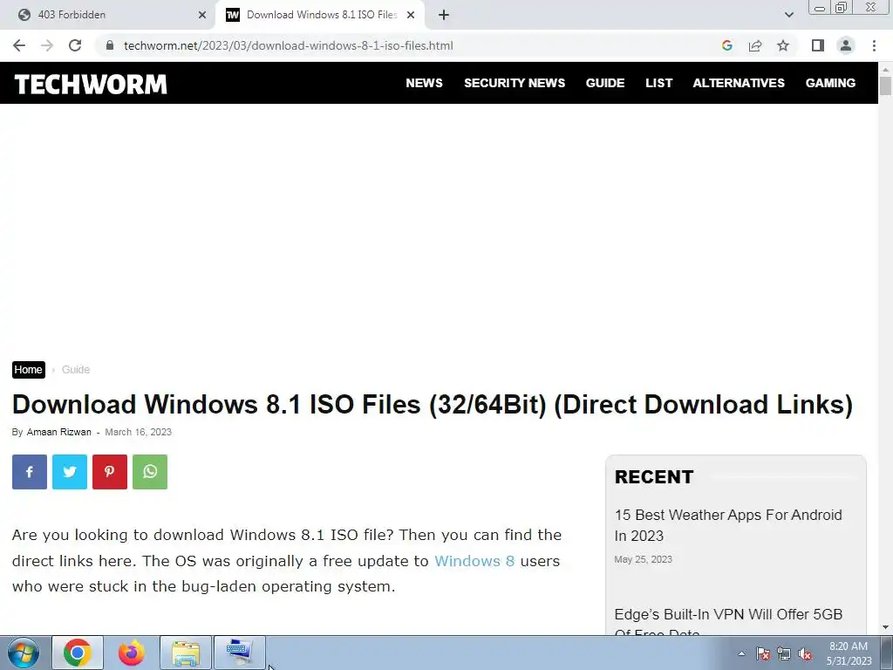This screenshot has height=670, width=893.
Task: Launch Firefox from the taskbar
Action: point(132,653)
